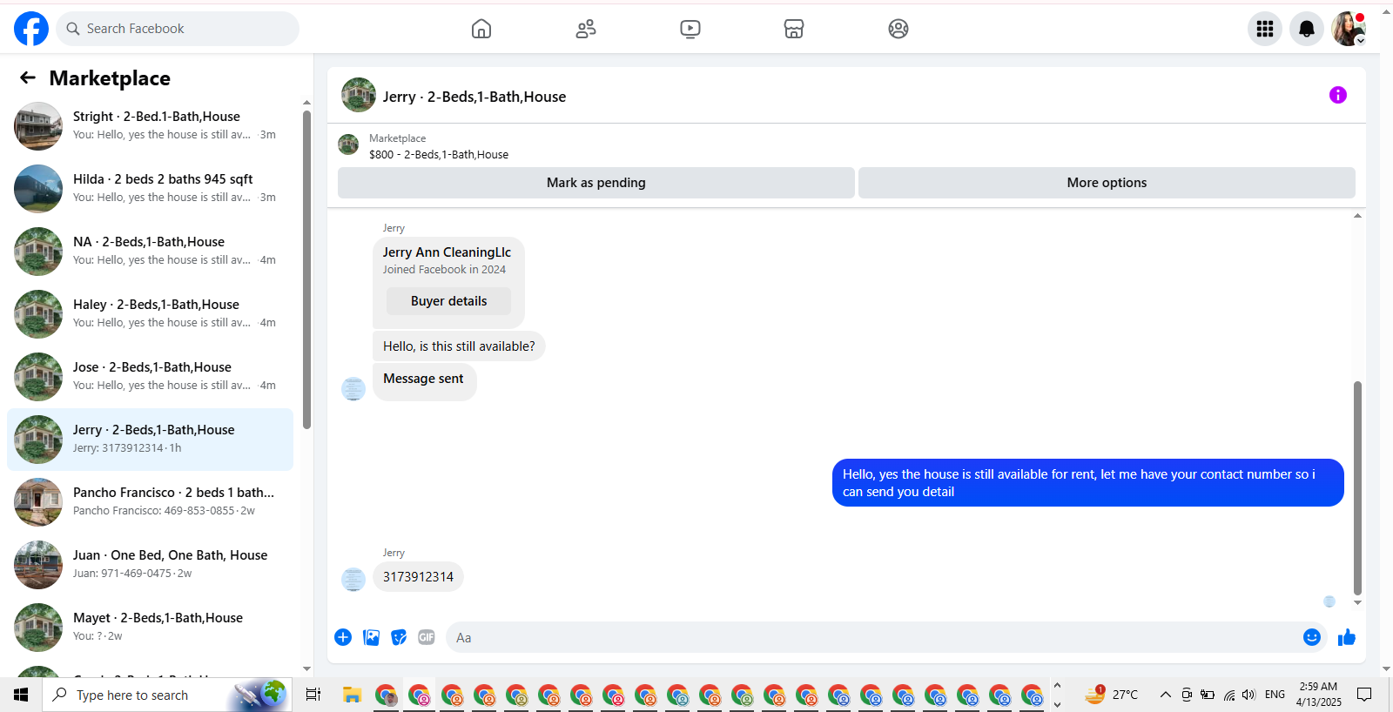Open conversation information purple icon

click(1338, 95)
